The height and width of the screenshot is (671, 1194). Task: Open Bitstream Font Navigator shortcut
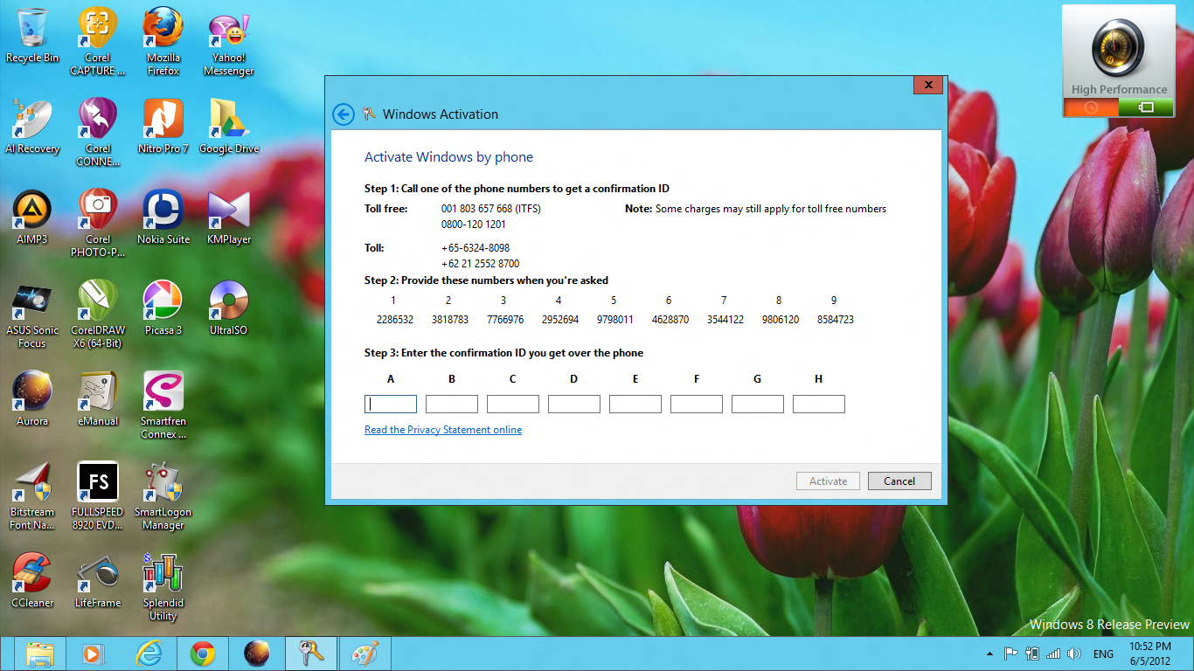[x=32, y=496]
